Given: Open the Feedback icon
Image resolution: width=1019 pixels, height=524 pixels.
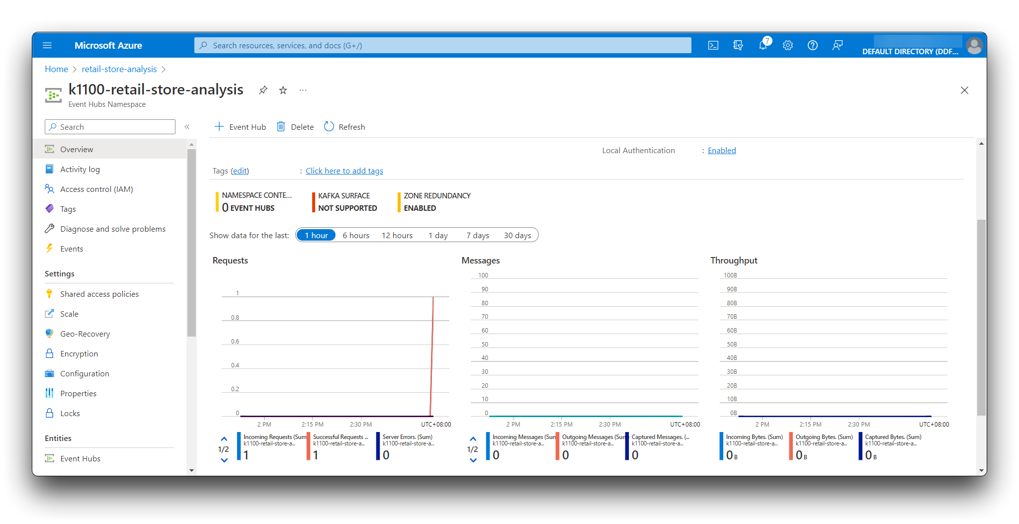Looking at the screenshot, I should (x=838, y=45).
